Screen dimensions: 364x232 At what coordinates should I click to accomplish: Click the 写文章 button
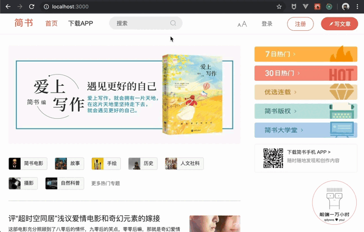pos(339,24)
